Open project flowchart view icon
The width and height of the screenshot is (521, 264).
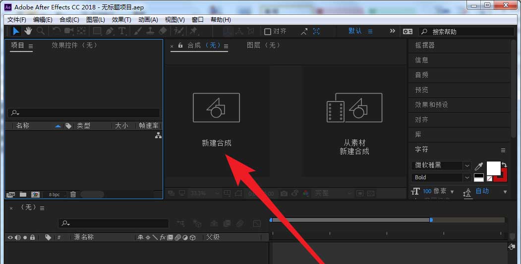point(158,135)
